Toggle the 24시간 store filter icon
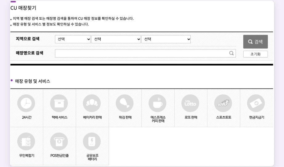Viewport: 284px width, 167px height. point(26,103)
